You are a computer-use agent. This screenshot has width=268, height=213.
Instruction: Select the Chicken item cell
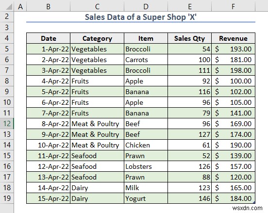[146, 145]
